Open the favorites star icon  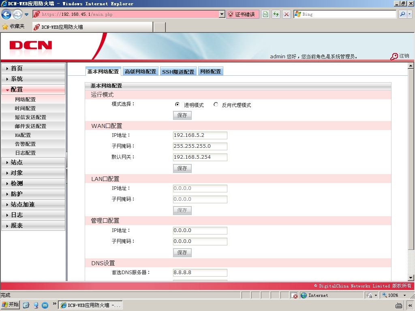(5, 26)
